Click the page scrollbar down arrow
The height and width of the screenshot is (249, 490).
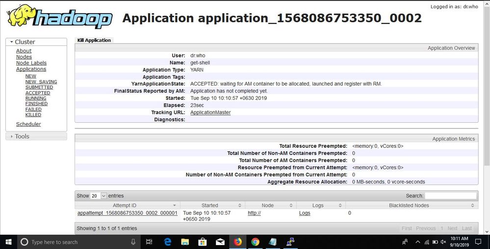[x=487, y=231]
